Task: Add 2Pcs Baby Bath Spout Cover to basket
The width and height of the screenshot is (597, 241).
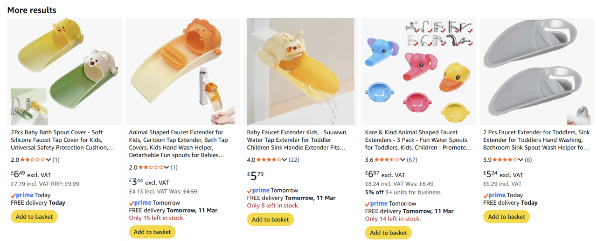Action: coord(34,217)
